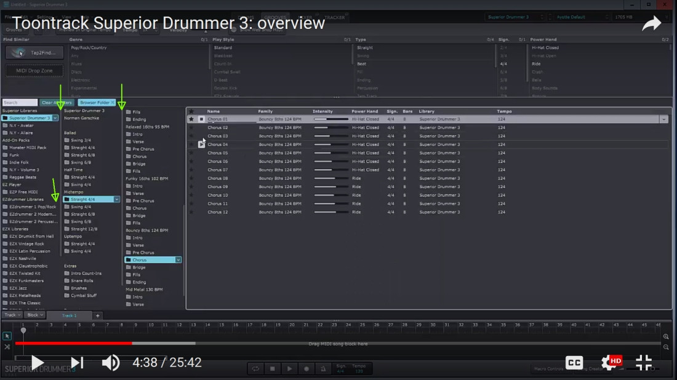Toggle the Ride power hand filter
This screenshot has width=677, height=380.
[x=536, y=64]
